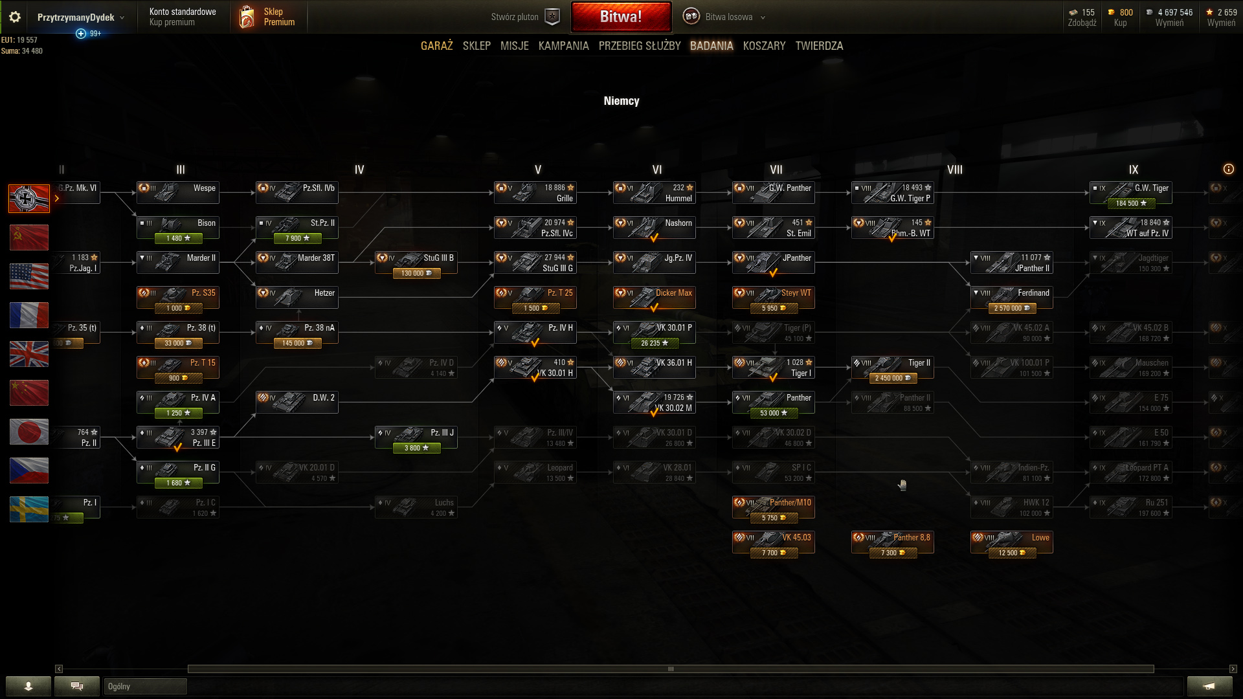Open the chat channels icon
Image resolution: width=1243 pixels, height=699 pixels.
click(77, 686)
